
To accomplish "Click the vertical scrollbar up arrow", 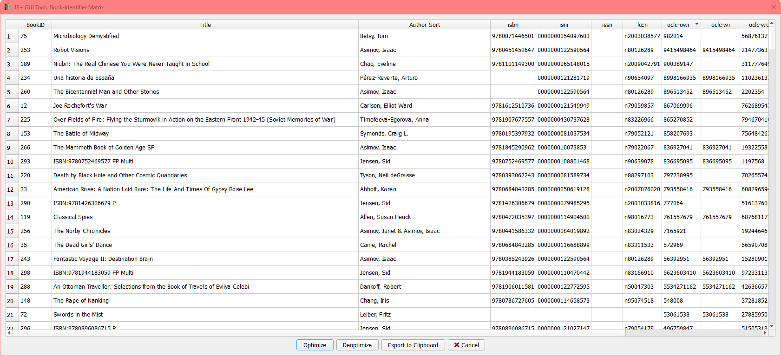I will tap(772, 23).
